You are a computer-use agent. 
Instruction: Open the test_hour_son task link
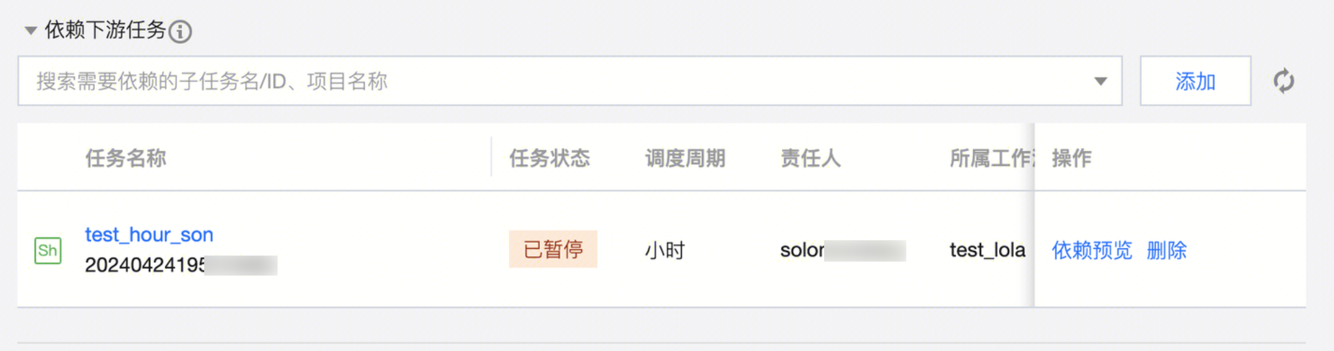click(149, 235)
